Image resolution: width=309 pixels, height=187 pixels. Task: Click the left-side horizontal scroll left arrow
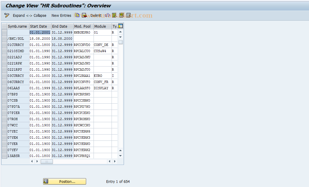pos(32,161)
